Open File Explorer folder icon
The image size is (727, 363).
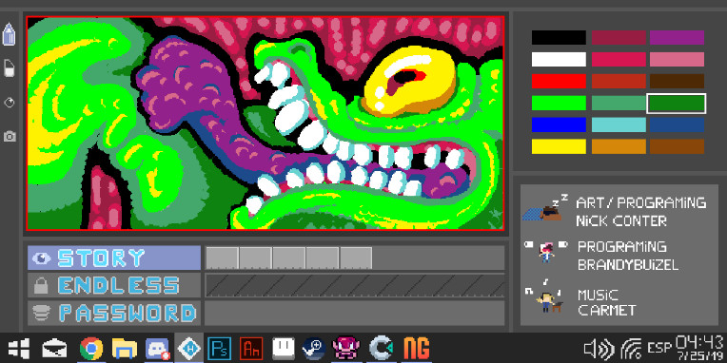point(125,348)
